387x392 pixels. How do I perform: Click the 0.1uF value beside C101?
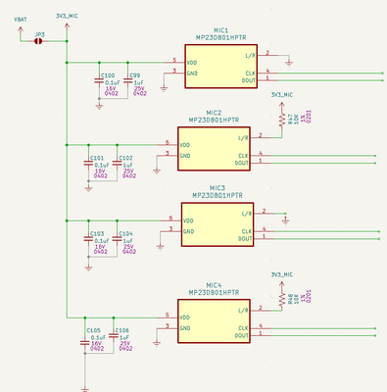pos(102,166)
